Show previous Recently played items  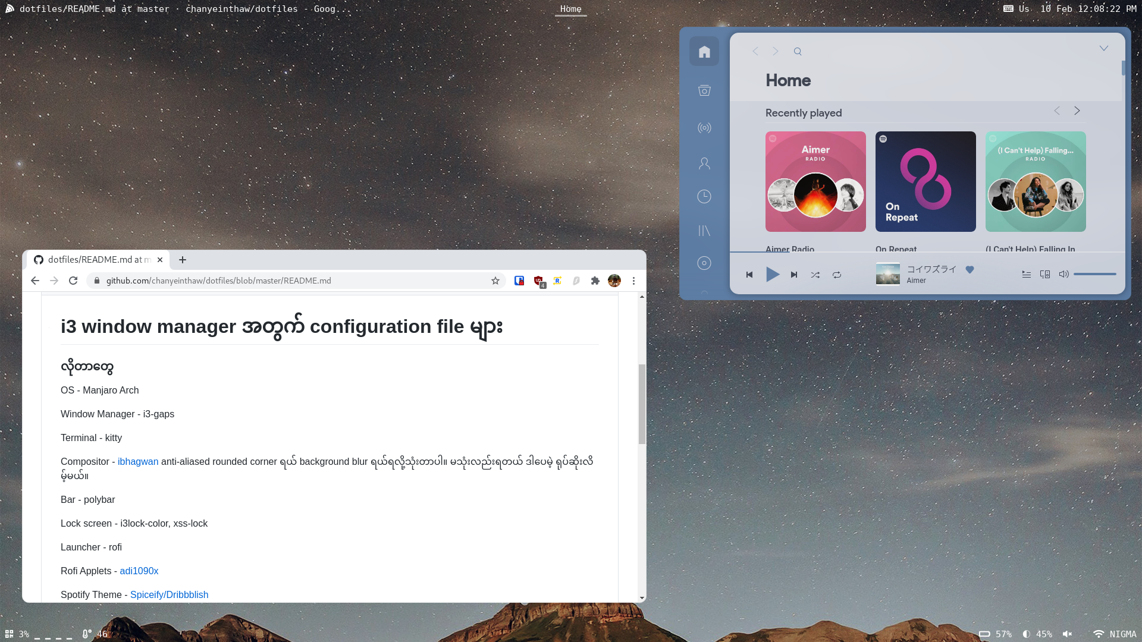coord(1057,111)
